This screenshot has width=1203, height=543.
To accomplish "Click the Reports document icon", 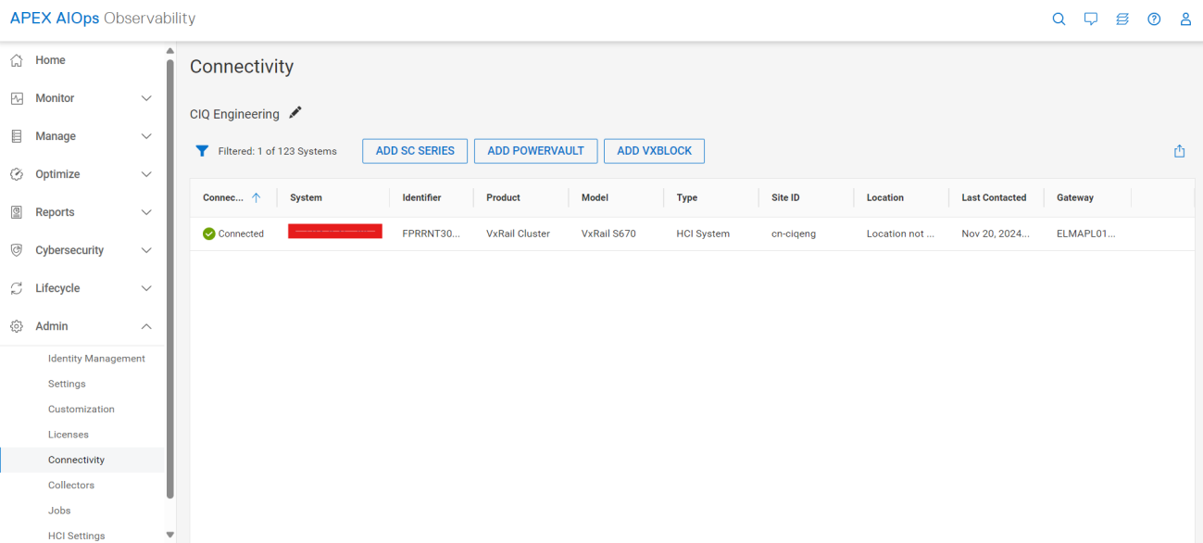I will coord(16,212).
